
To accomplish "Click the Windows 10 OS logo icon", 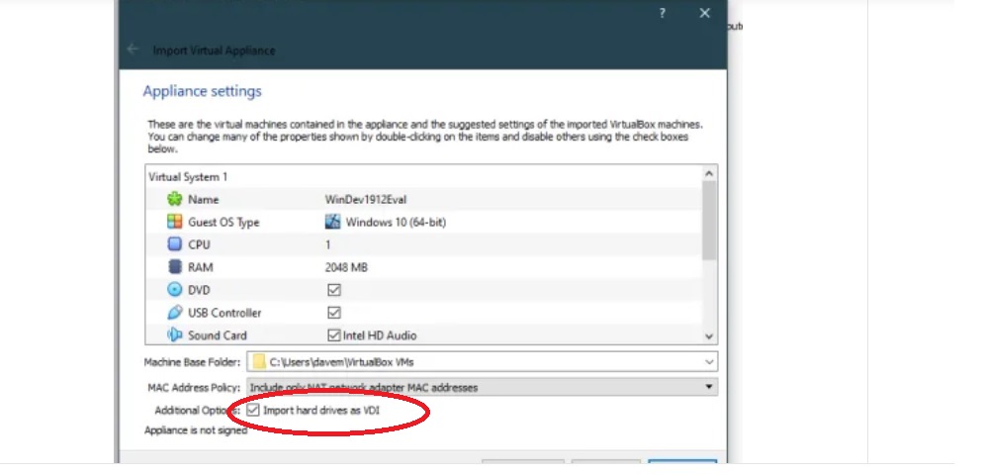I will [333, 222].
